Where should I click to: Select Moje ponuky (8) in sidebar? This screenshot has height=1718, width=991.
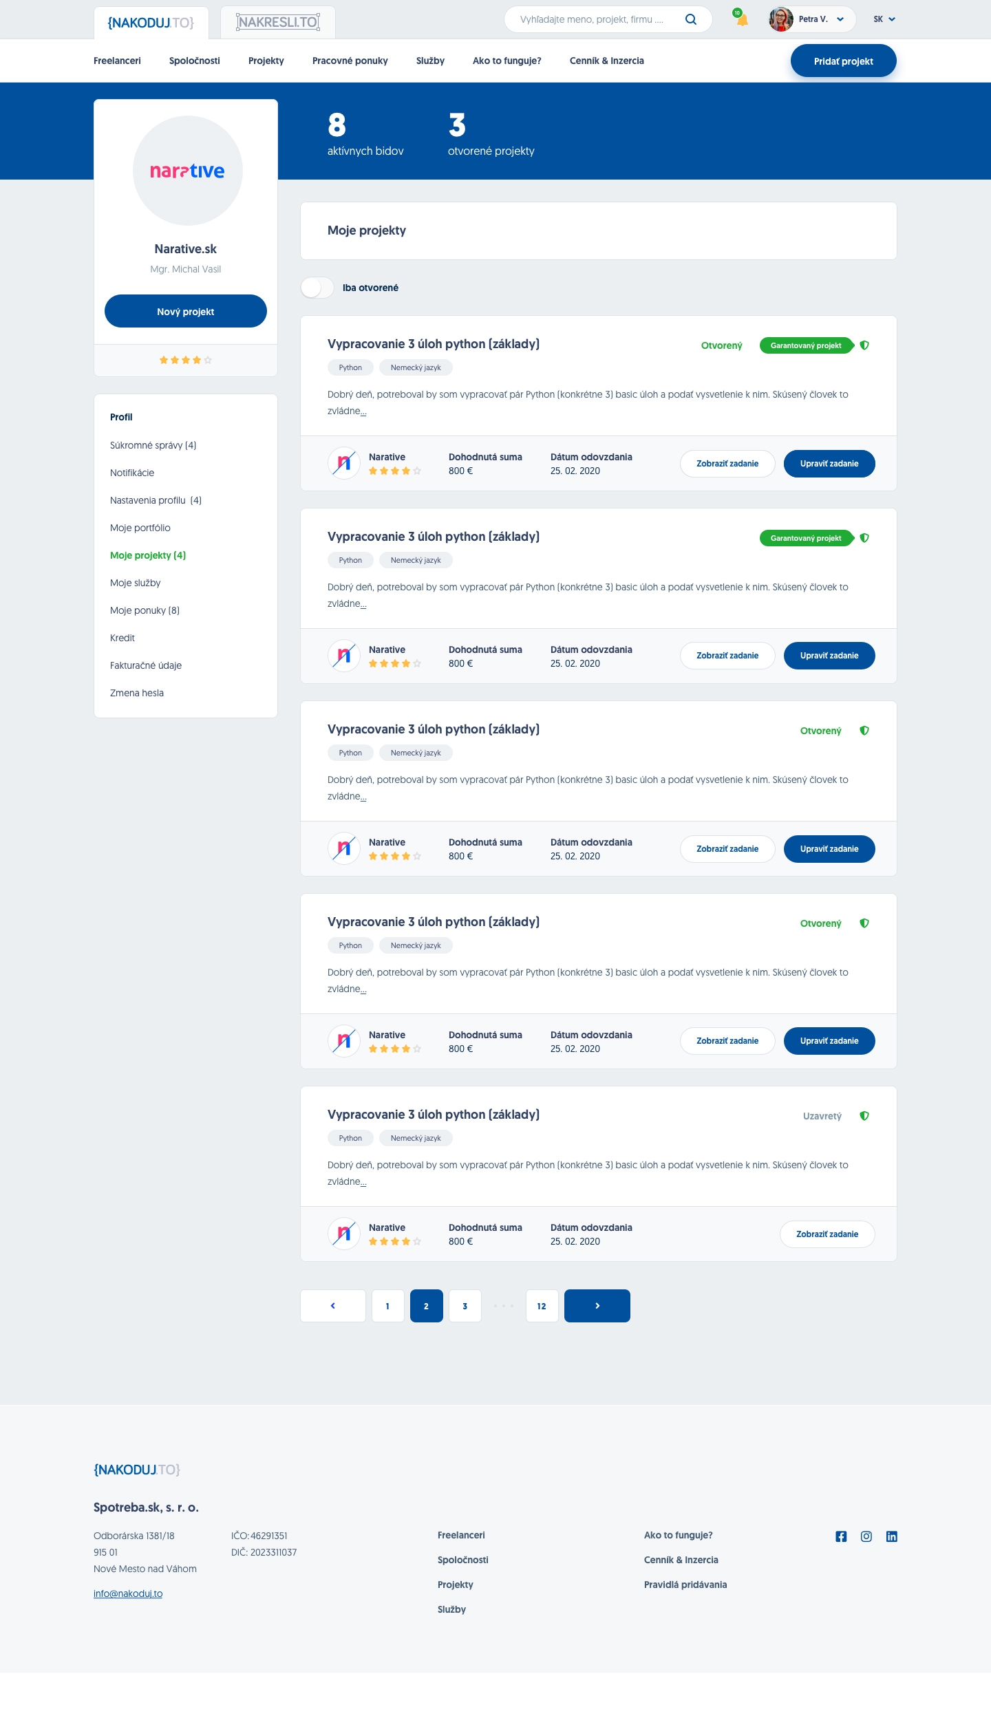145,610
